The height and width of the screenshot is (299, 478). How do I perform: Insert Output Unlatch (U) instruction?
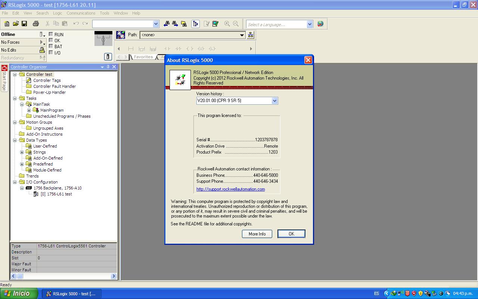(x=201, y=49)
